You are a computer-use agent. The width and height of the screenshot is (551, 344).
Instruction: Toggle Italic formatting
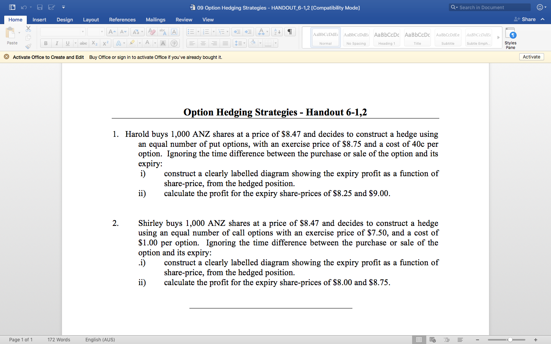(57, 43)
